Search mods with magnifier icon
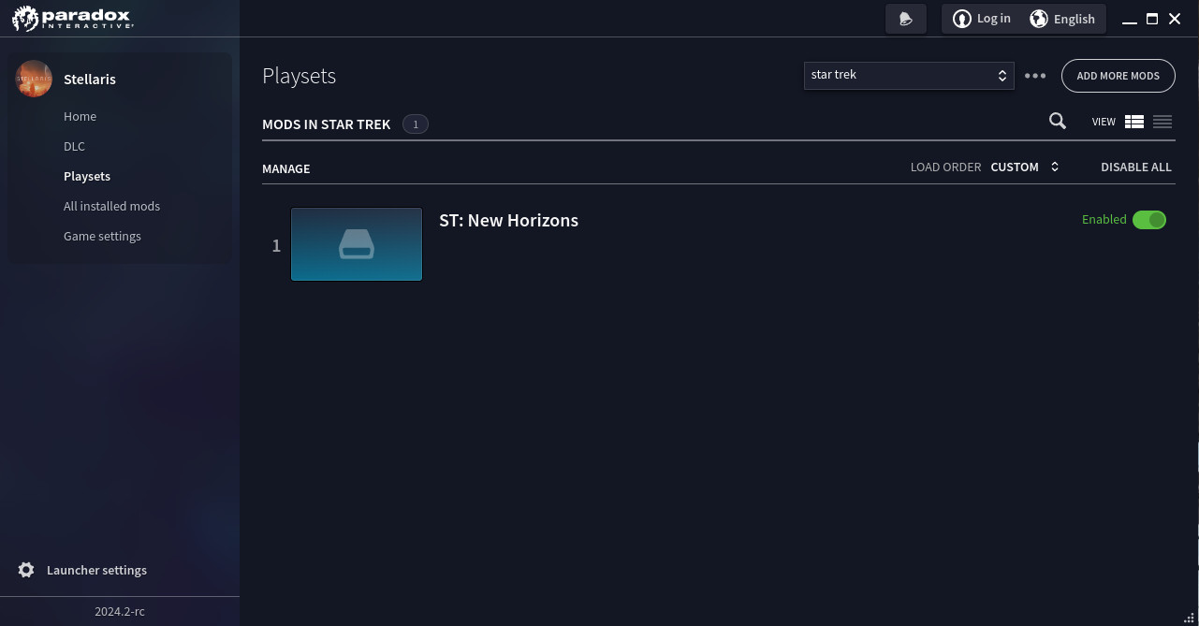 tap(1058, 121)
